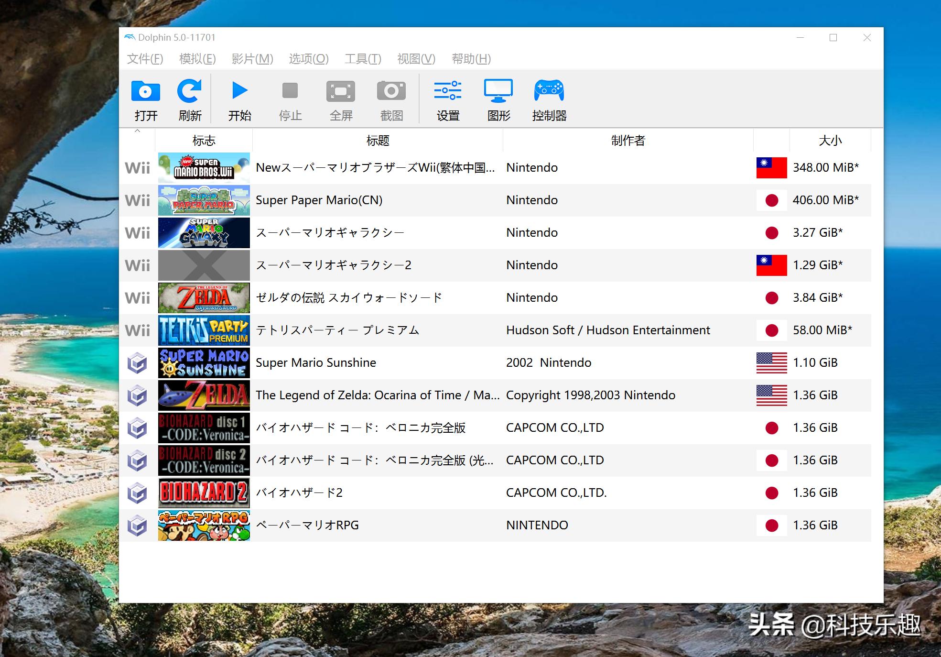Open 设置 (Settings) panel
The image size is (941, 657).
(x=448, y=98)
